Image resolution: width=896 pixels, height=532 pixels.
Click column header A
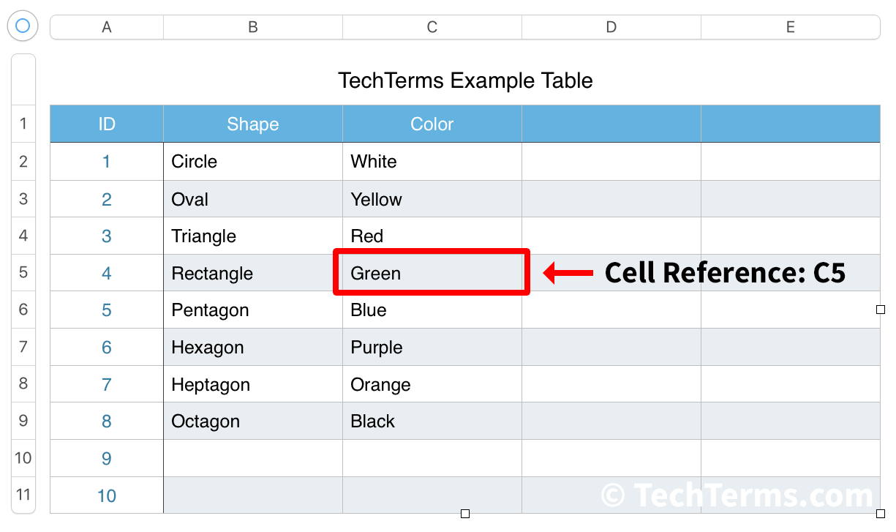tap(106, 26)
